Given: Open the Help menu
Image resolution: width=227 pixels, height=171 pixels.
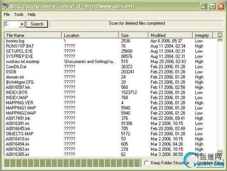Looking at the screenshot, I should pos(32,14).
